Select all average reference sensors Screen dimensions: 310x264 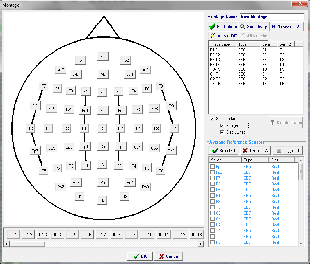click(x=223, y=151)
